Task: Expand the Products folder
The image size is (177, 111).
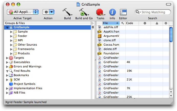Action: click(x=11, y=54)
